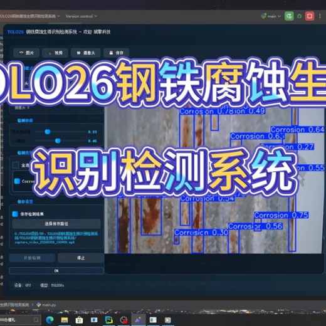Click the 检测参数 section heading
The image size is (326, 326).
25,120
